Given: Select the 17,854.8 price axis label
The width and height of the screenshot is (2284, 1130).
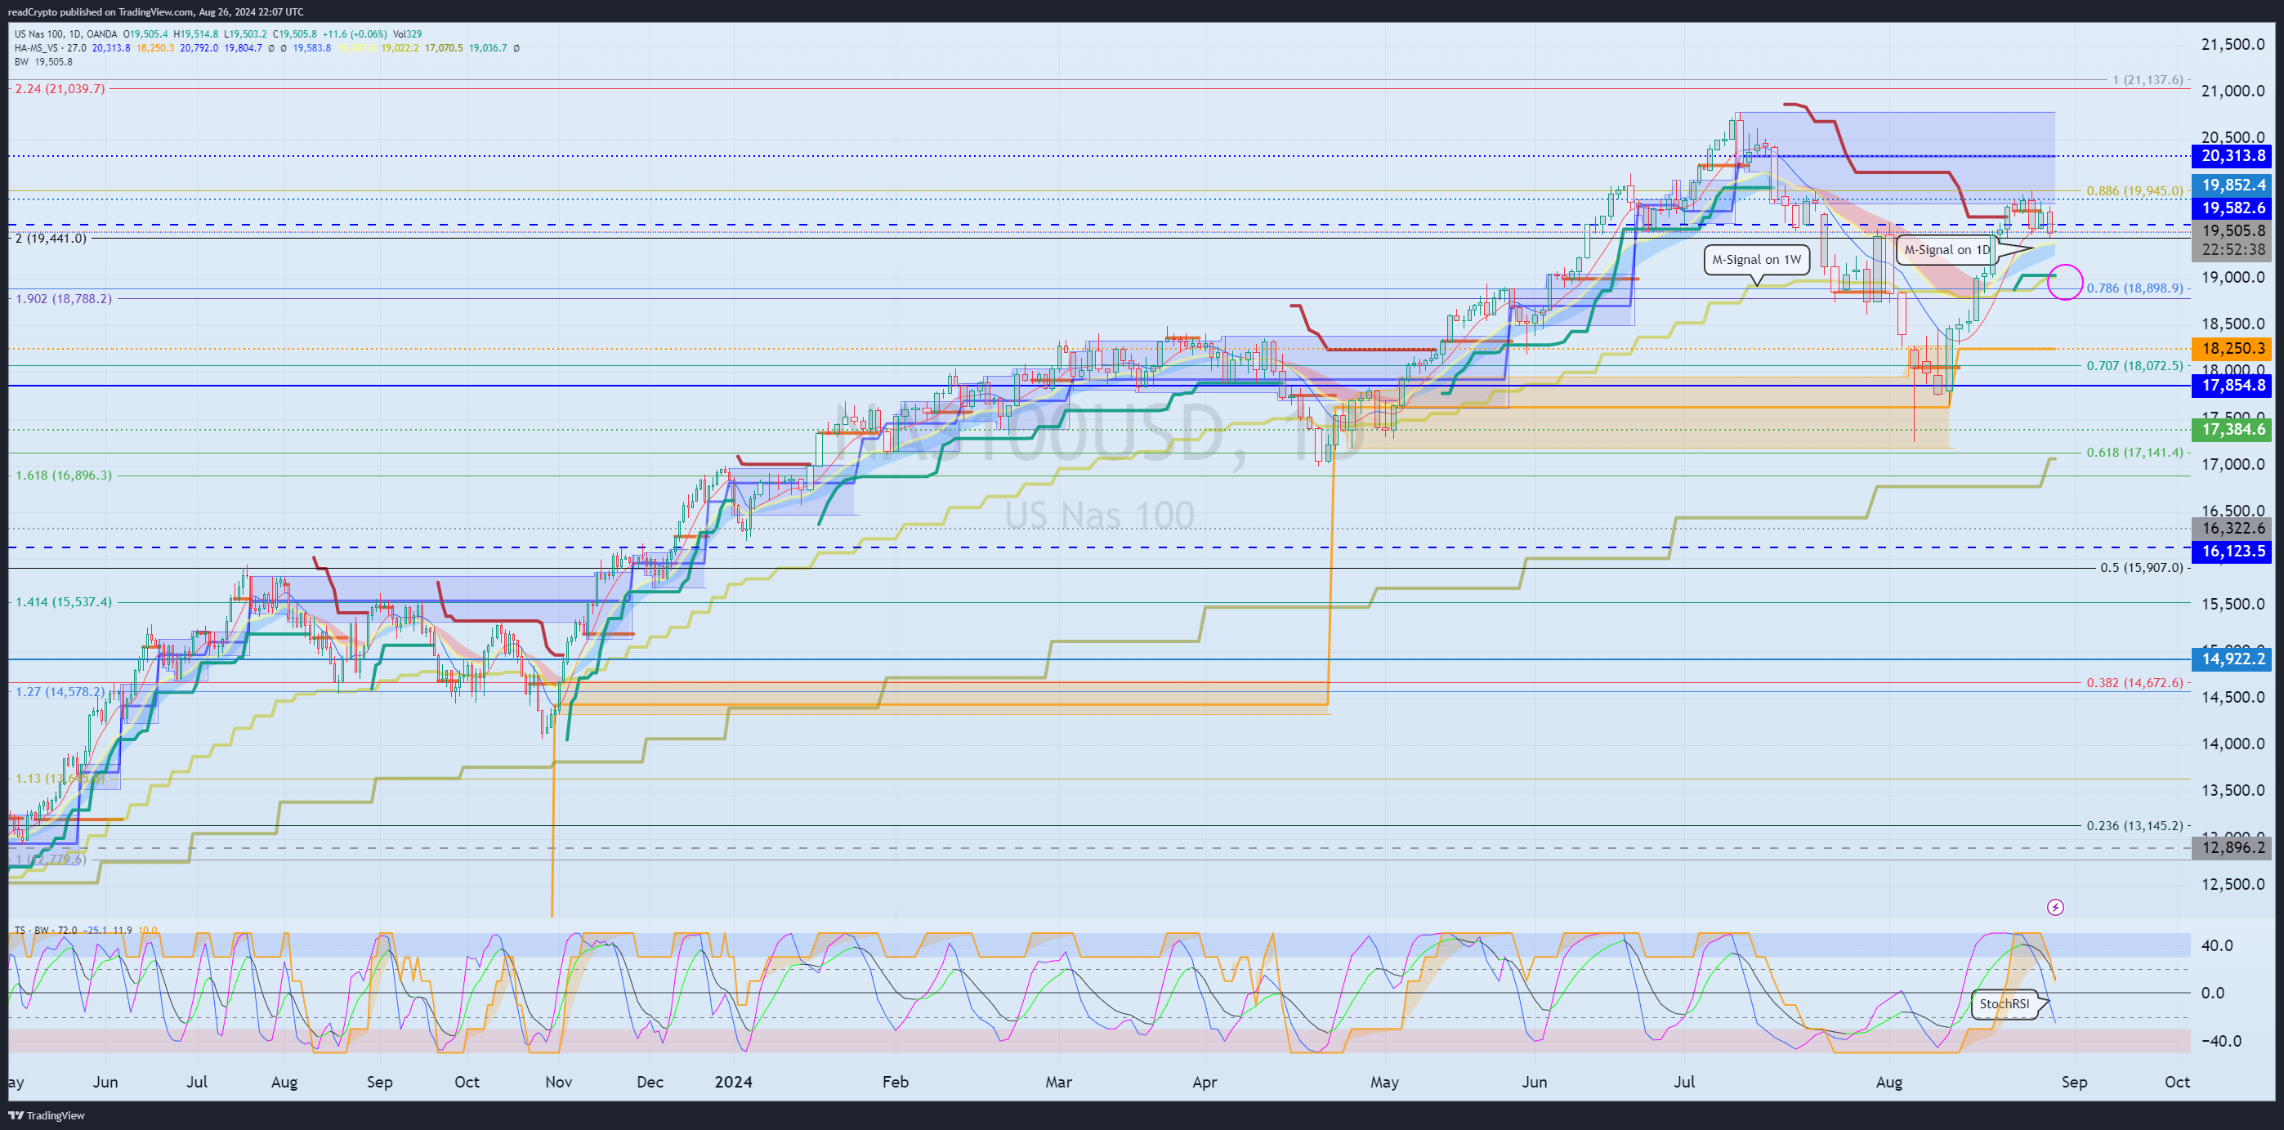Looking at the screenshot, I should pyautogui.click(x=2232, y=386).
